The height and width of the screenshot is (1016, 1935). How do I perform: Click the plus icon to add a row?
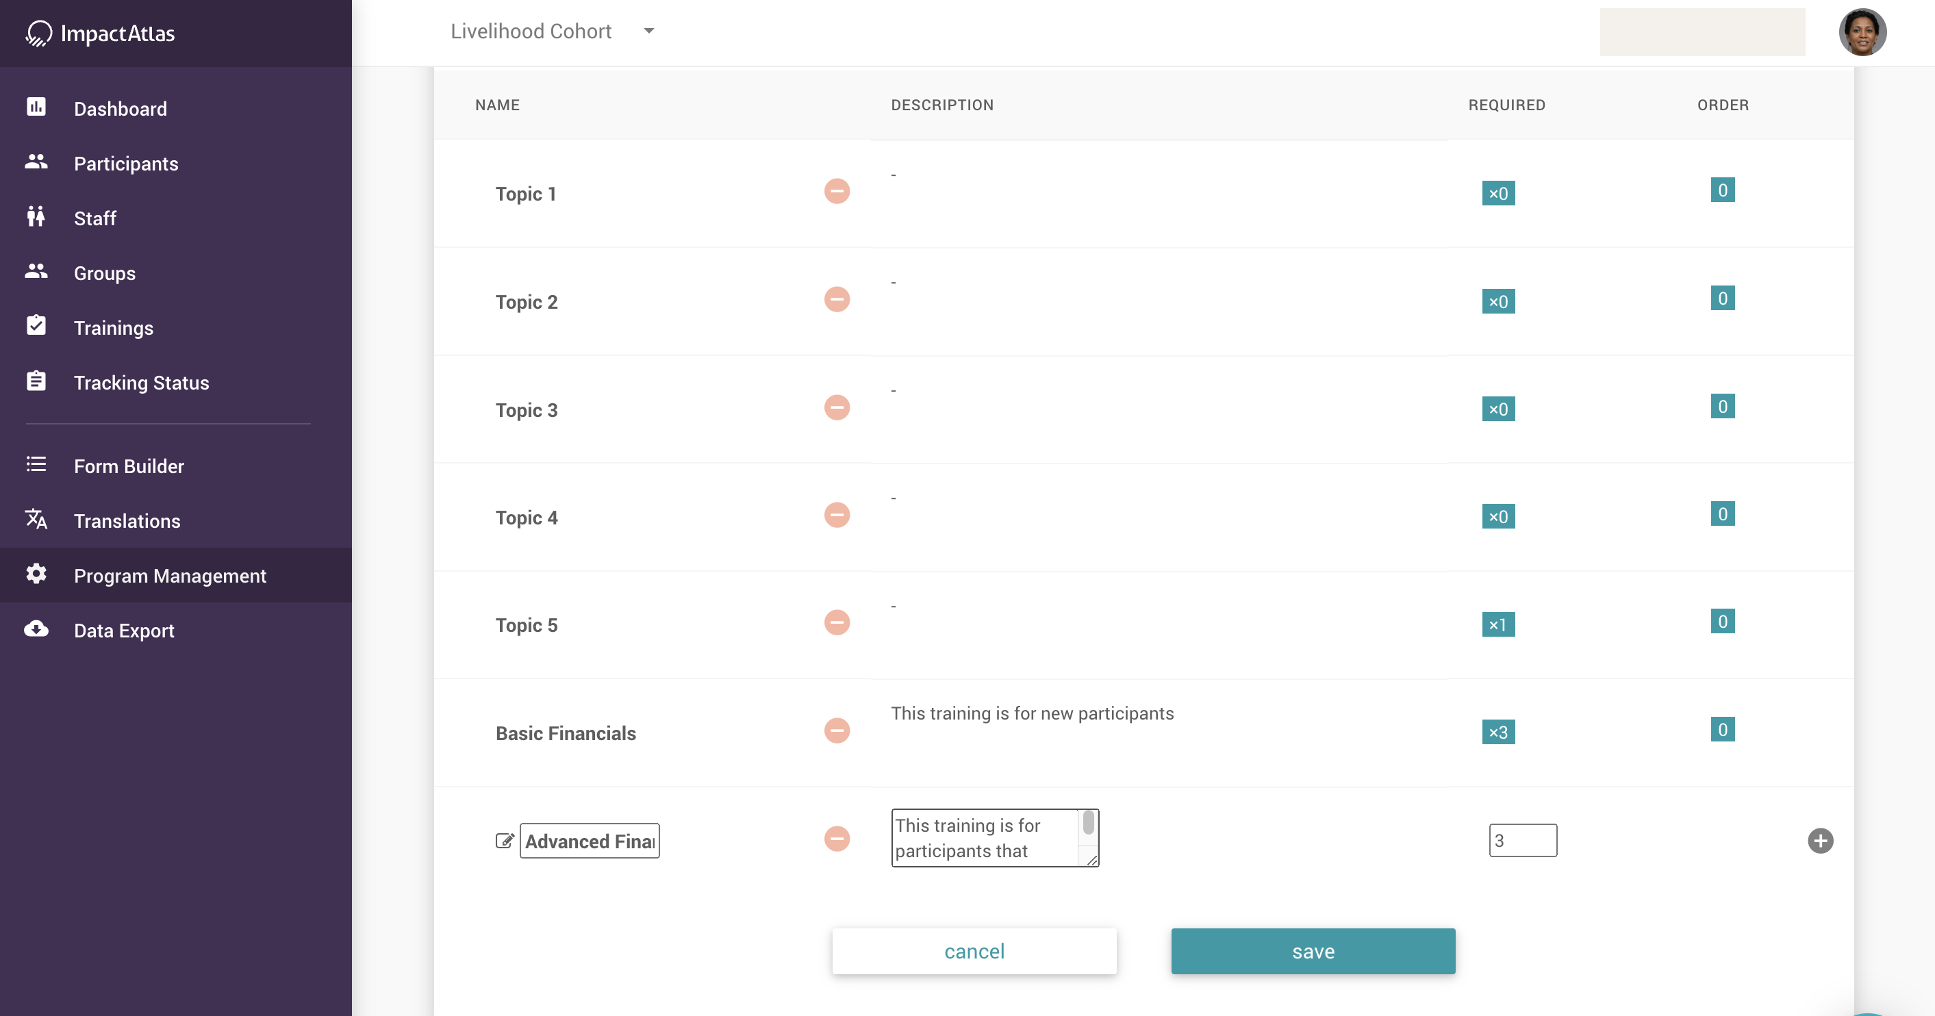tap(1819, 840)
